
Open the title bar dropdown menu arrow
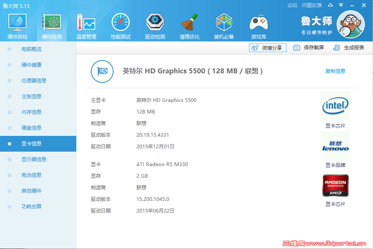(341, 5)
